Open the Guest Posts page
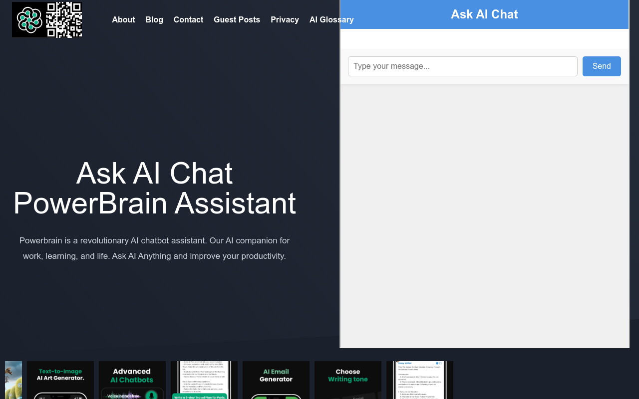Screen dimensions: 639x399 coord(237,19)
